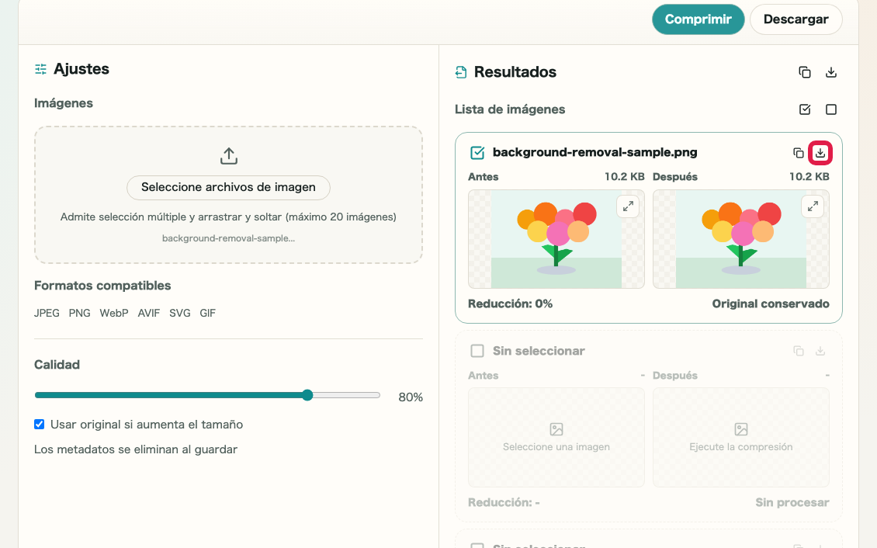Download the background-removal-sample.png result
The image size is (877, 548).
820,153
